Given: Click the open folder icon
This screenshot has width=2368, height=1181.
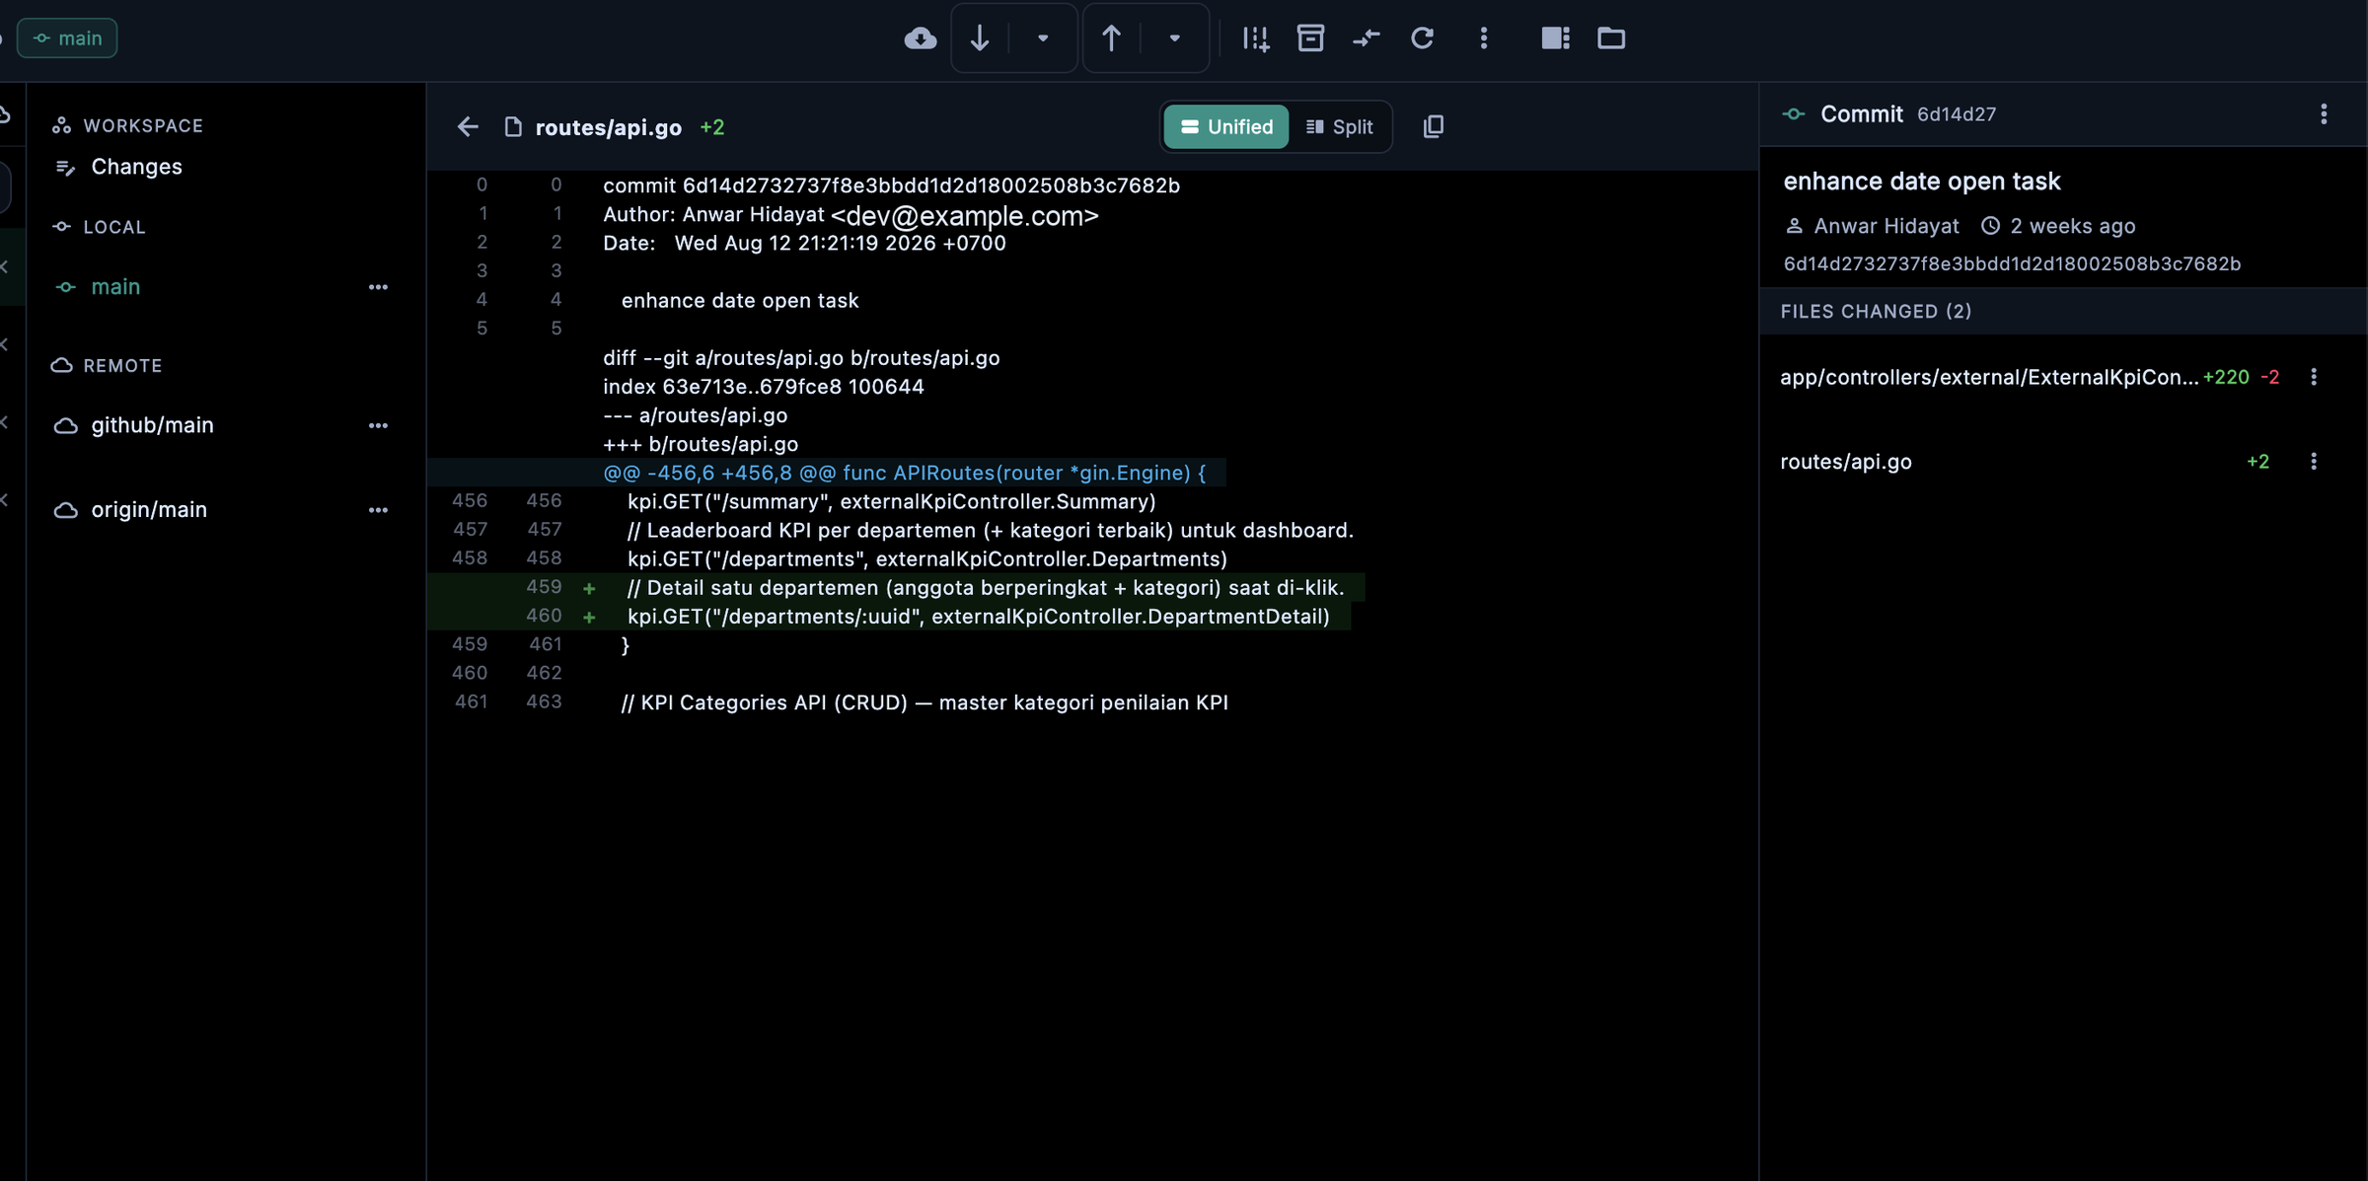Looking at the screenshot, I should [x=1611, y=38].
